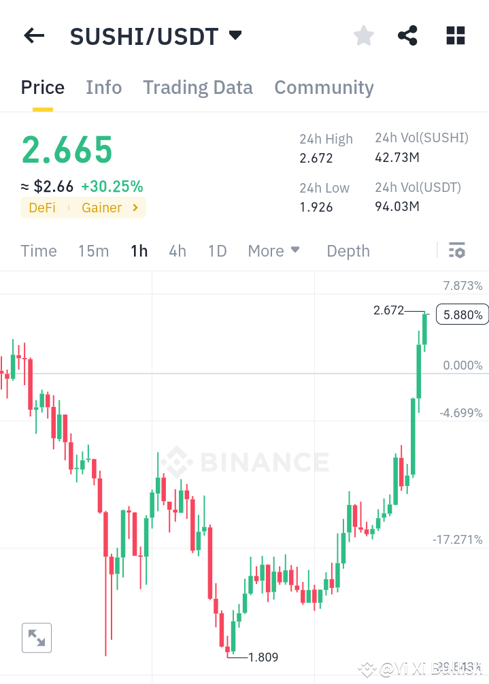Screen dimensions: 489x684
Task: Open the Community tab
Action: point(324,87)
